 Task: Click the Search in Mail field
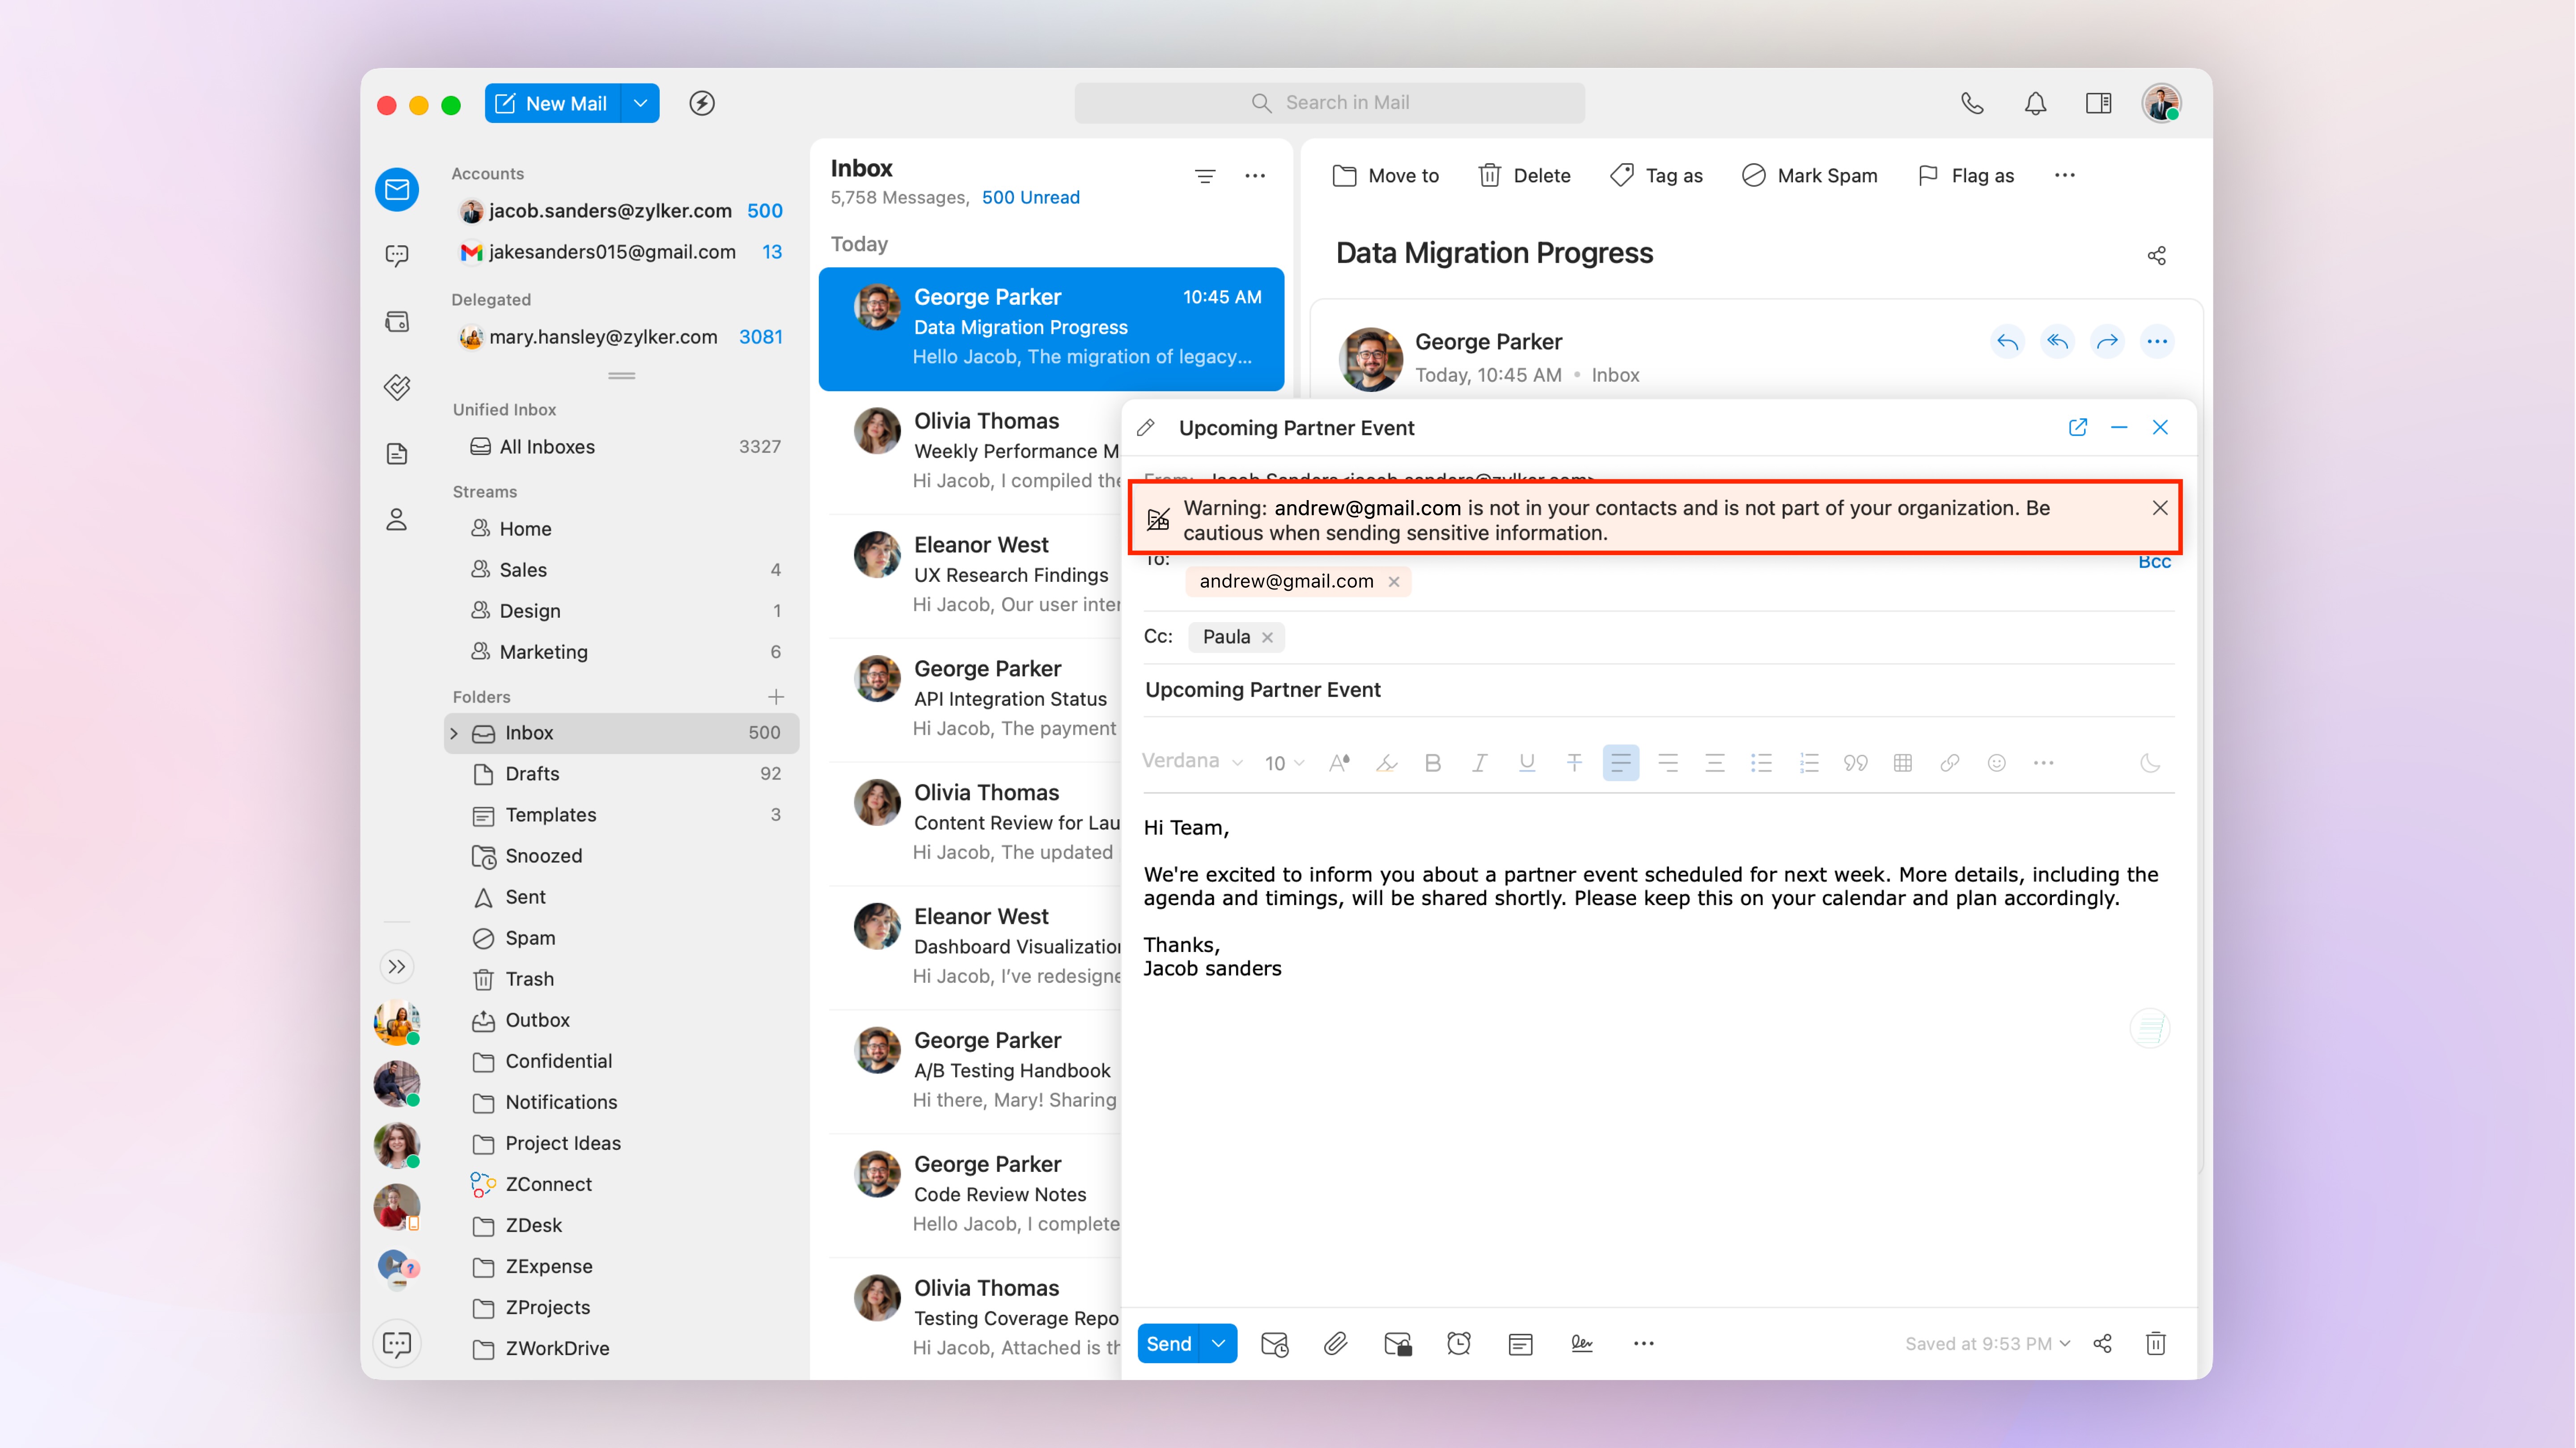pyautogui.click(x=1329, y=103)
